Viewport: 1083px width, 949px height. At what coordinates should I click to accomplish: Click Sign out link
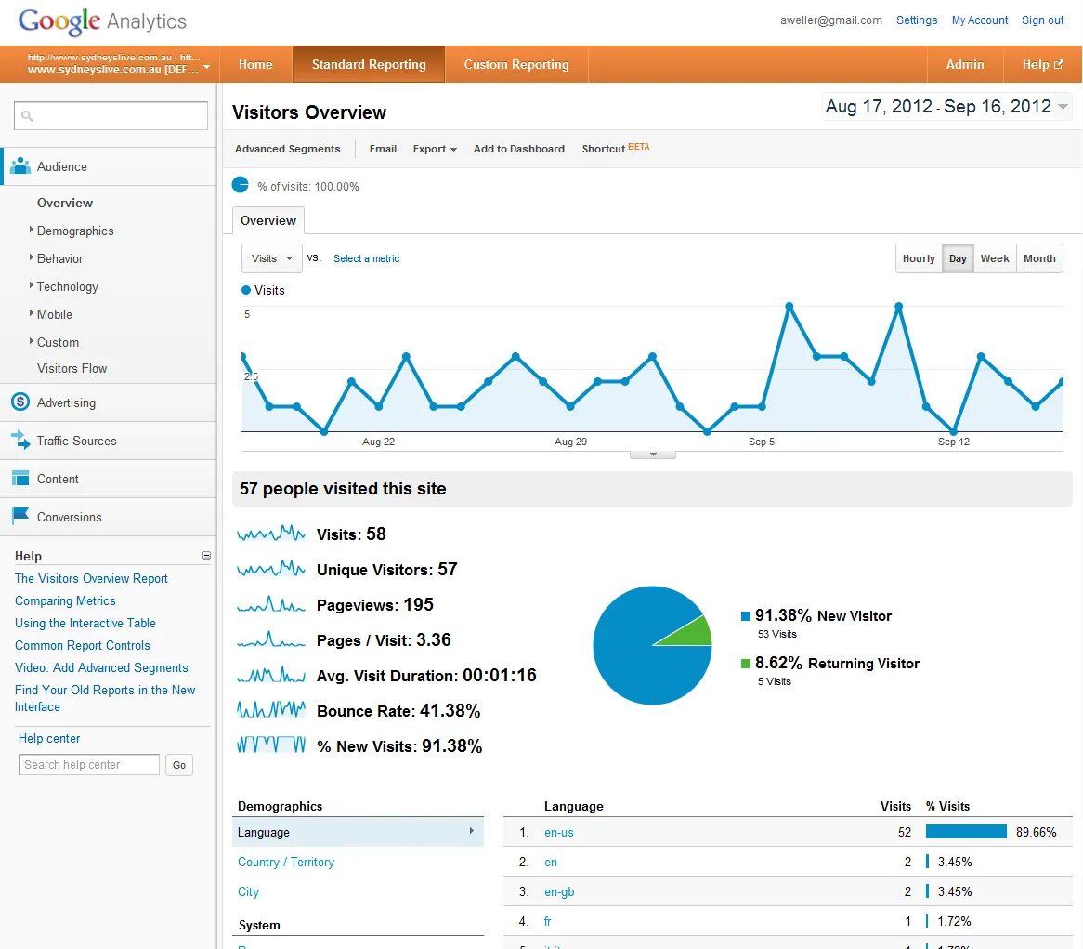pyautogui.click(x=1042, y=20)
